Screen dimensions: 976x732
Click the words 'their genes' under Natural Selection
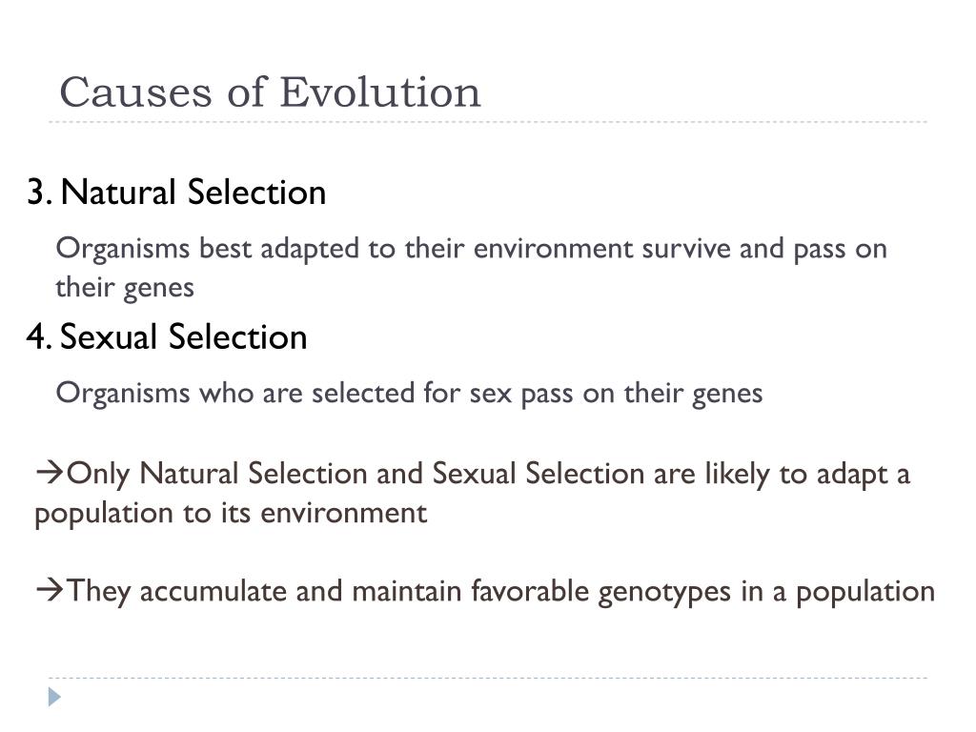pos(125,288)
